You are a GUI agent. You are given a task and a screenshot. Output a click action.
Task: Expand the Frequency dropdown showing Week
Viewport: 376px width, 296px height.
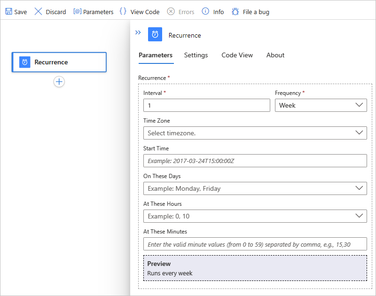[x=321, y=105]
